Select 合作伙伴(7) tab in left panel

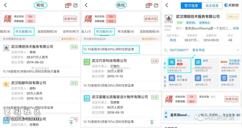click(x=71, y=32)
